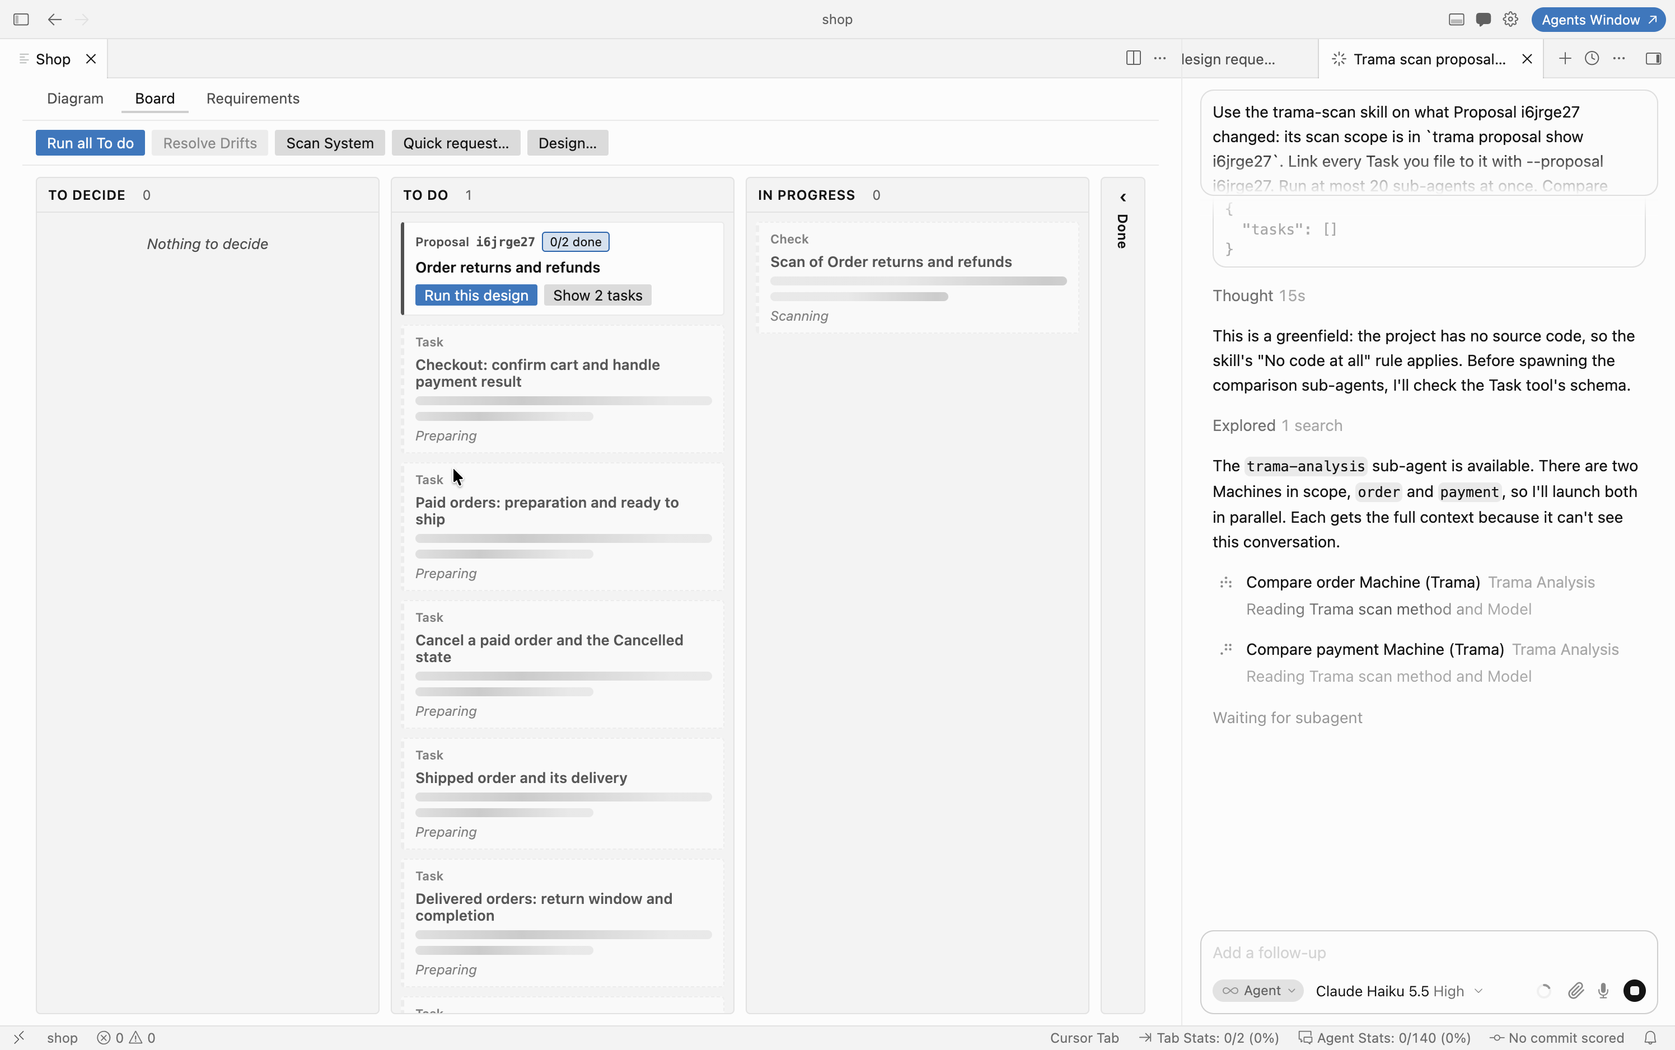This screenshot has height=1050, width=1675.
Task: Go back with the left arrow
Action: coord(55,20)
